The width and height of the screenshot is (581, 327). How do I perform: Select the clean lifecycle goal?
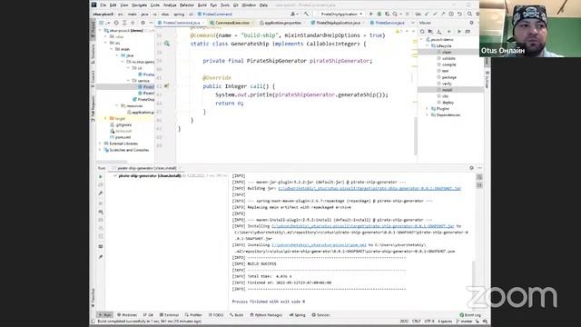(447, 52)
